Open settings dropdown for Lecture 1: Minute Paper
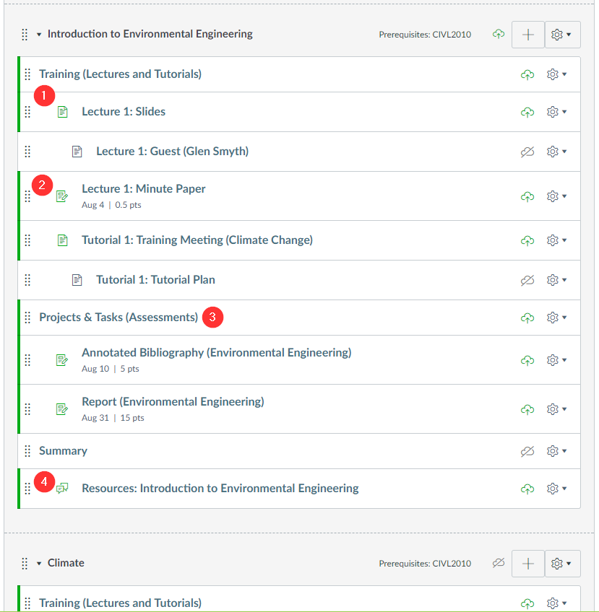Image resolution: width=599 pixels, height=612 pixels. click(556, 196)
